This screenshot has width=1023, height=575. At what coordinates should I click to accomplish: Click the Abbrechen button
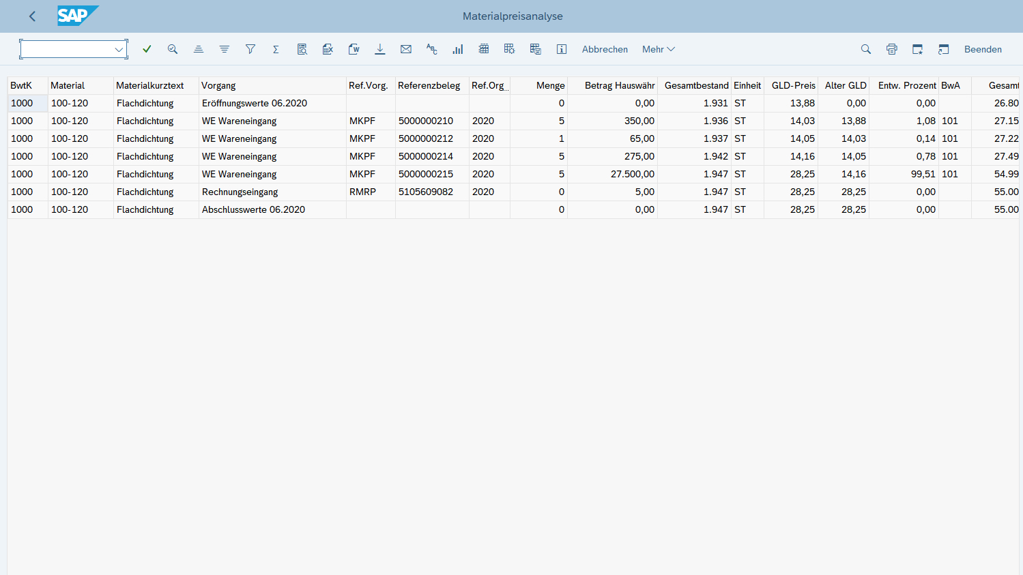coord(605,49)
